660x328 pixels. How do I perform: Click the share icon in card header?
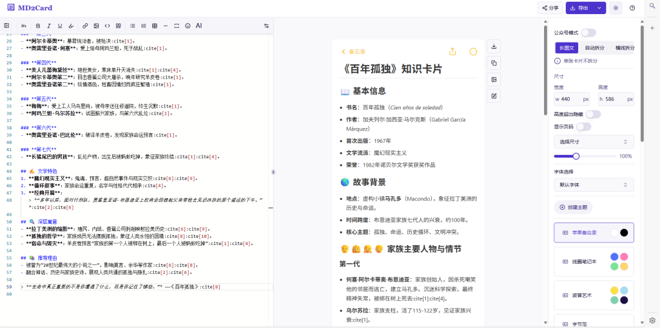point(452,51)
